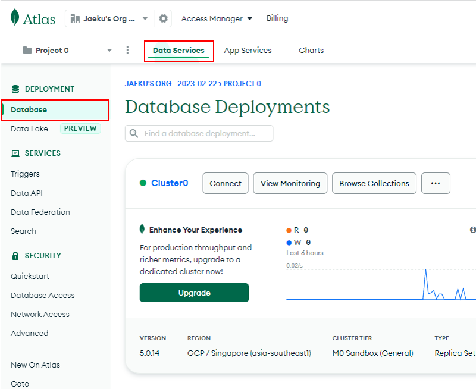Screen dimensions: 476x389
Task: Click the breadcrumb JAEKU'S ORG - 2023-02-22
Action: pos(171,84)
